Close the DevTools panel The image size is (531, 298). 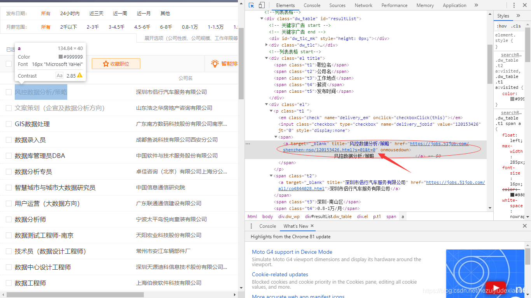click(524, 5)
